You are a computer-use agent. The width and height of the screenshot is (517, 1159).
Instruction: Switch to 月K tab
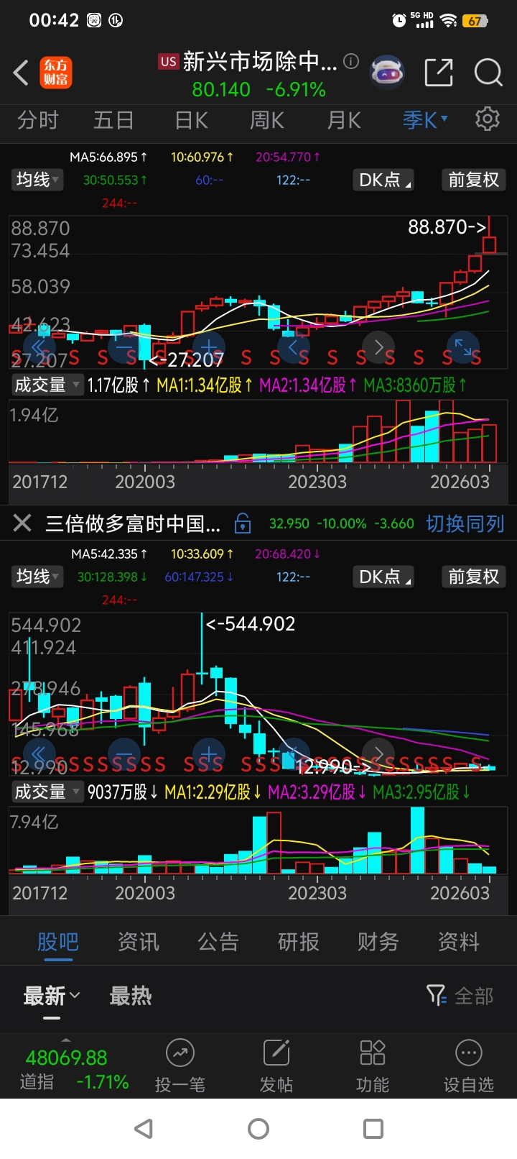point(344,120)
